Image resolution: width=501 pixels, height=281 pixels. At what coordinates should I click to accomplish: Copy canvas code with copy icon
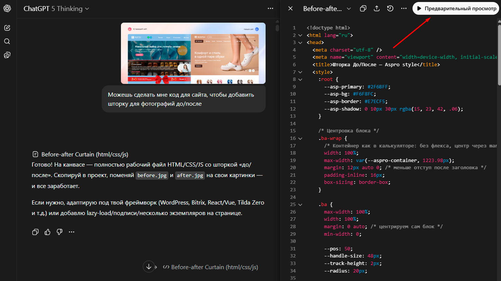pos(363,9)
